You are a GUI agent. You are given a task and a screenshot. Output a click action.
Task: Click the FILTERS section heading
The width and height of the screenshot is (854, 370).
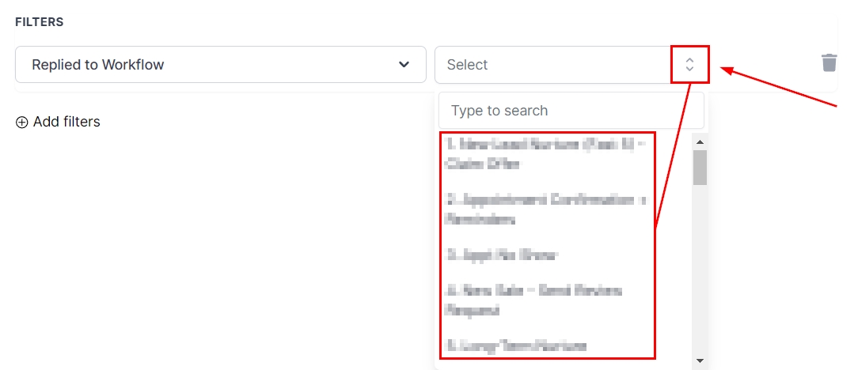click(40, 22)
